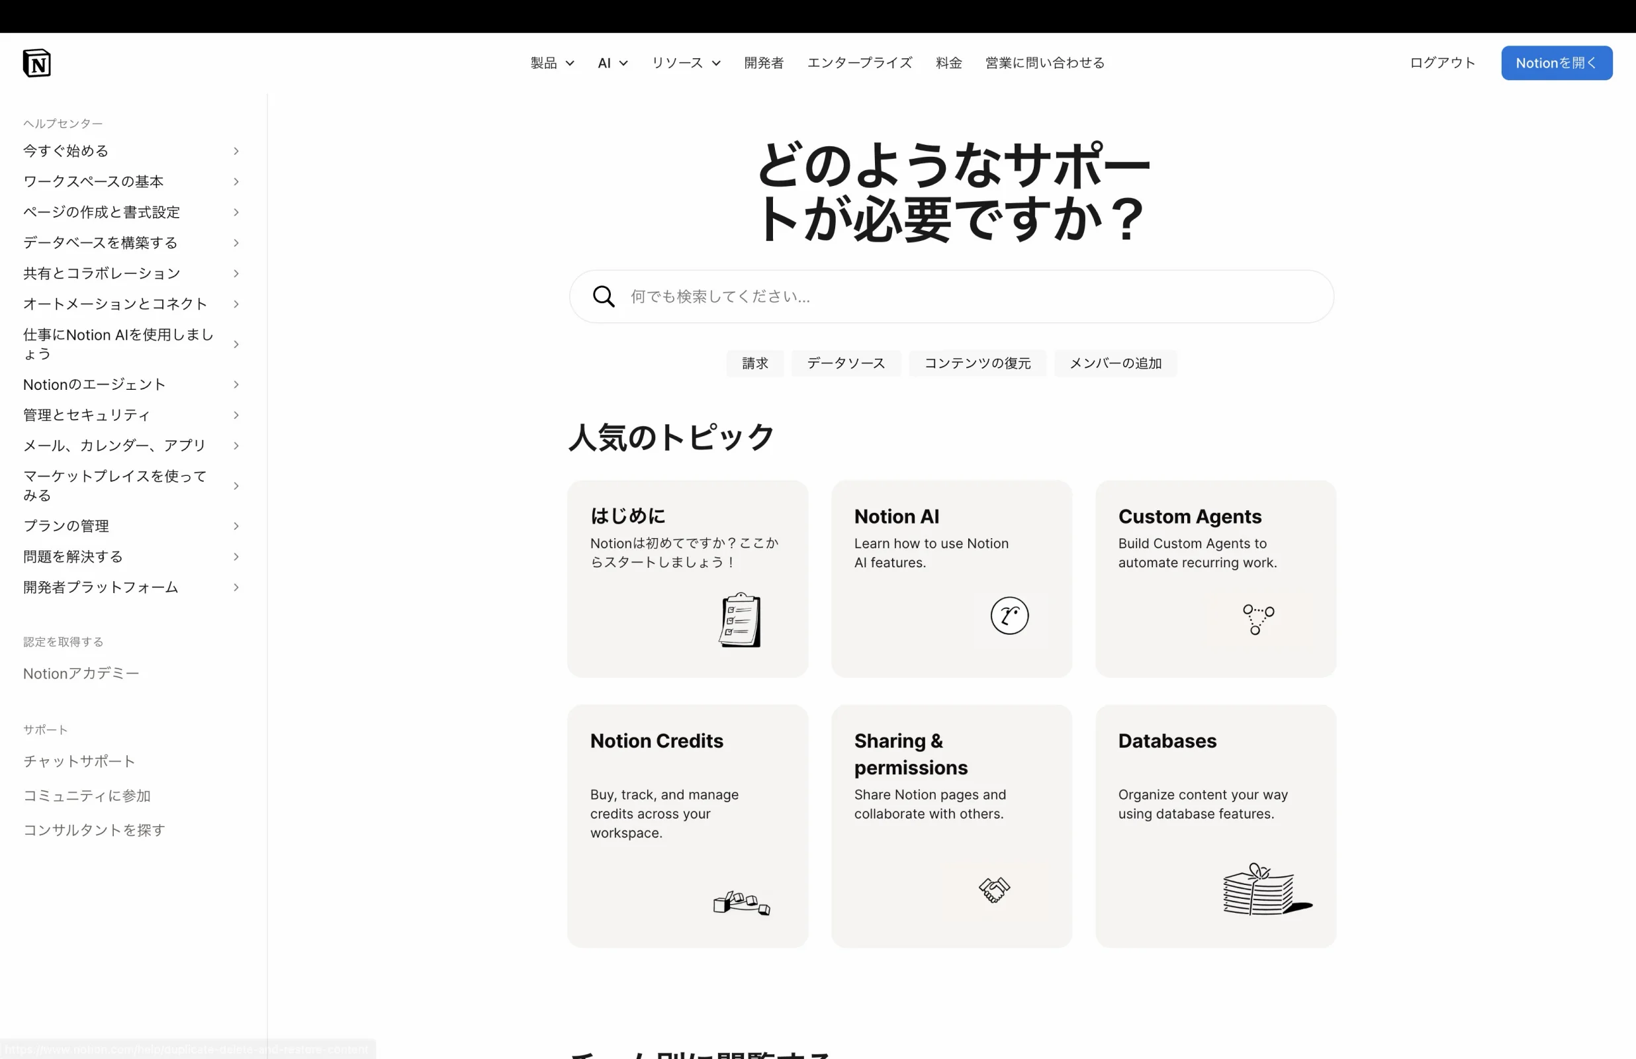Screen dimensions: 1636x1059
Task: Click コンサルタントを探す in the sidebar
Action: 94,830
